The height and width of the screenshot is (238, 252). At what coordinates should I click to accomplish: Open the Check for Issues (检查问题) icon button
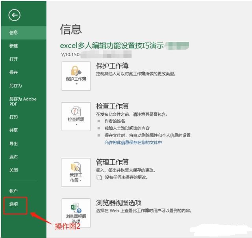coord(76,116)
